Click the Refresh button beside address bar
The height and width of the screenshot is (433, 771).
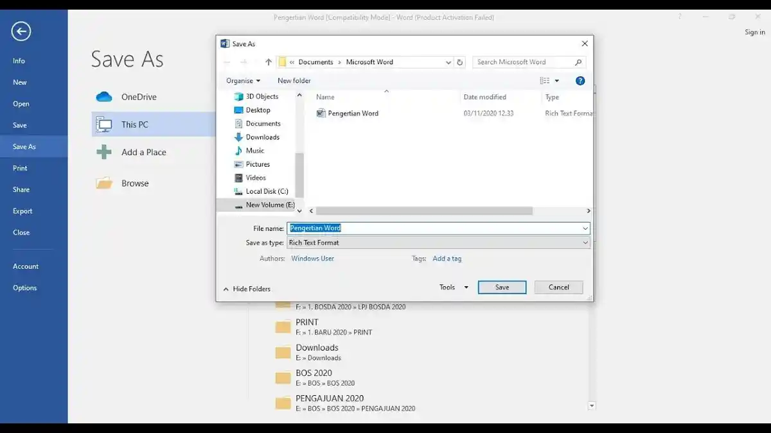(459, 62)
